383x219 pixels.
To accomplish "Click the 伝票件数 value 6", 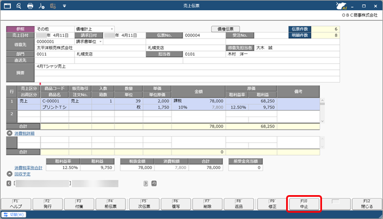I will (x=325, y=29).
